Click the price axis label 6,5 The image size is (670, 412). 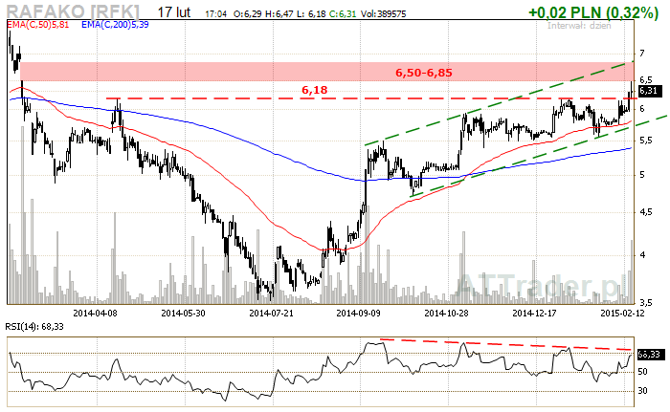click(646, 80)
